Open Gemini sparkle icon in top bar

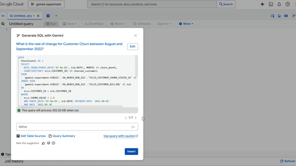click(x=262, y=4)
